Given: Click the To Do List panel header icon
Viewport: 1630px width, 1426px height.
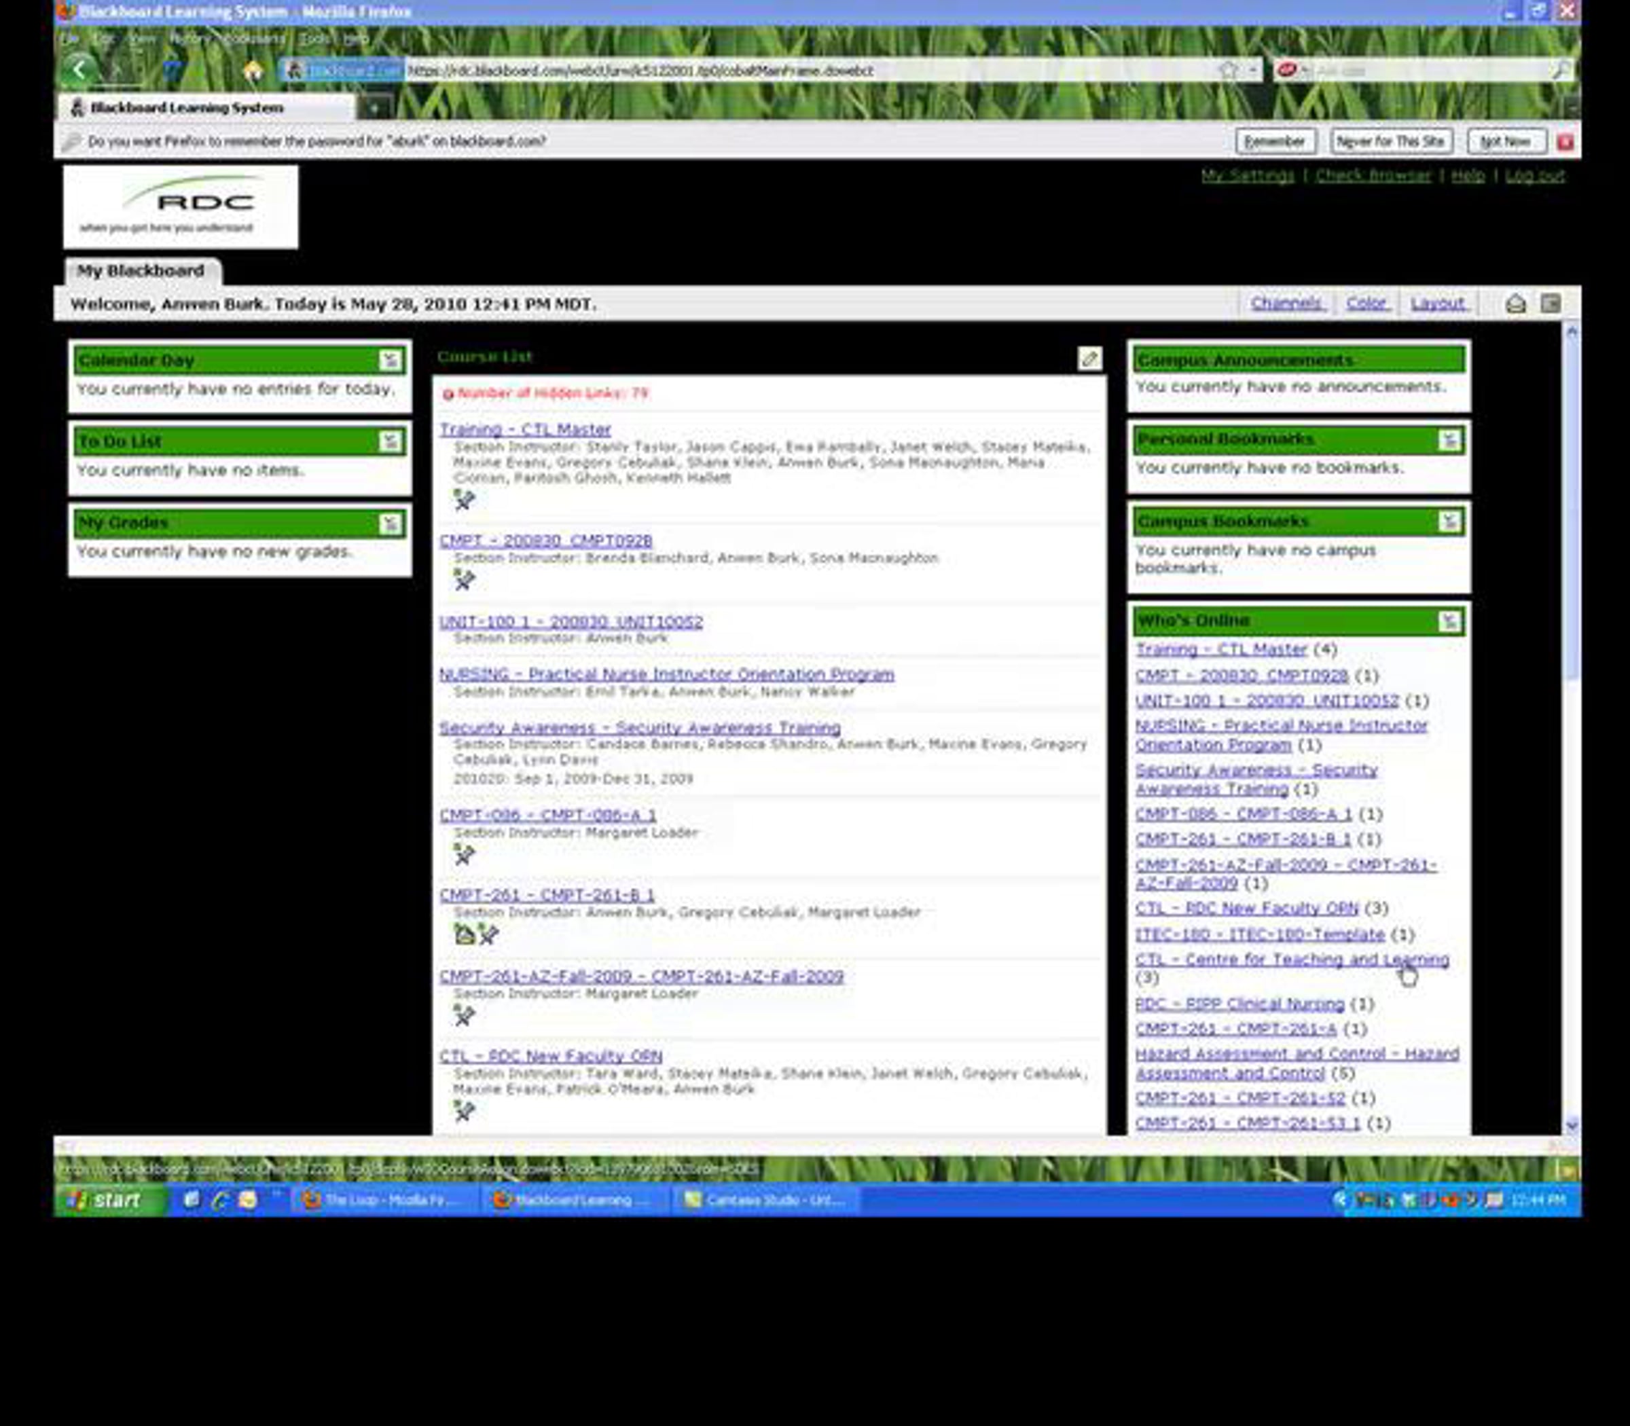Looking at the screenshot, I should (390, 441).
